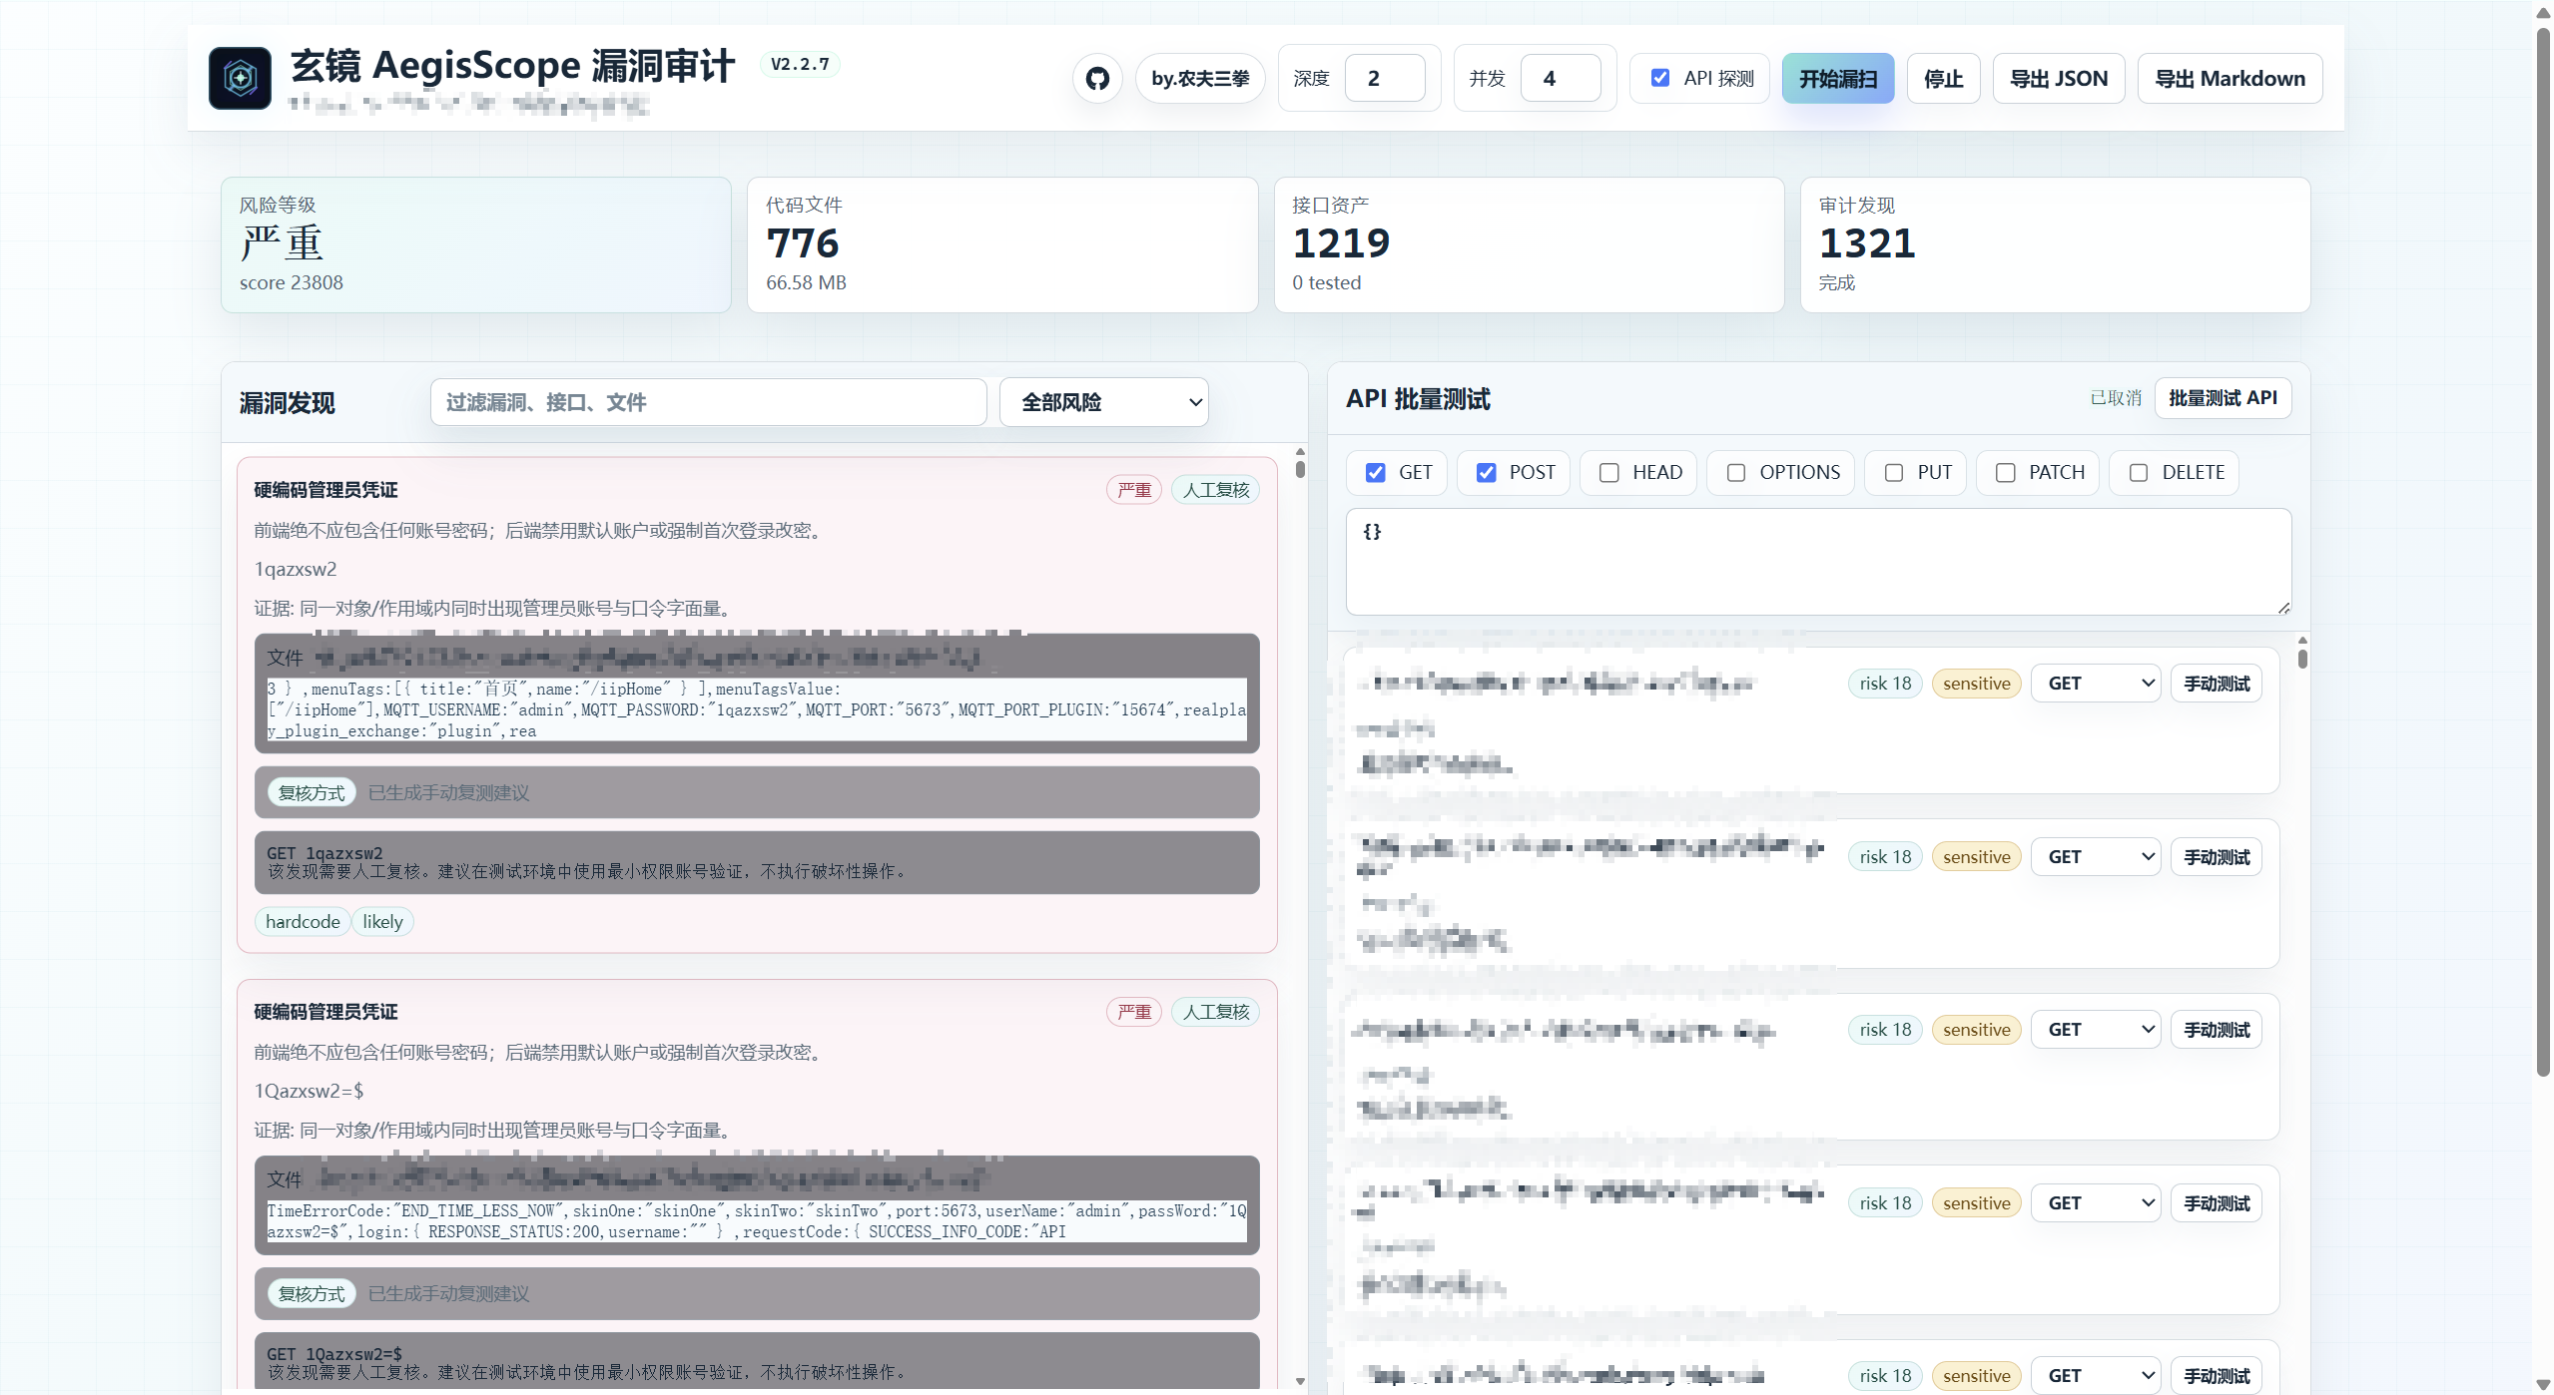
Task: Open GET method dropdown in third API row
Action: coord(2096,1030)
